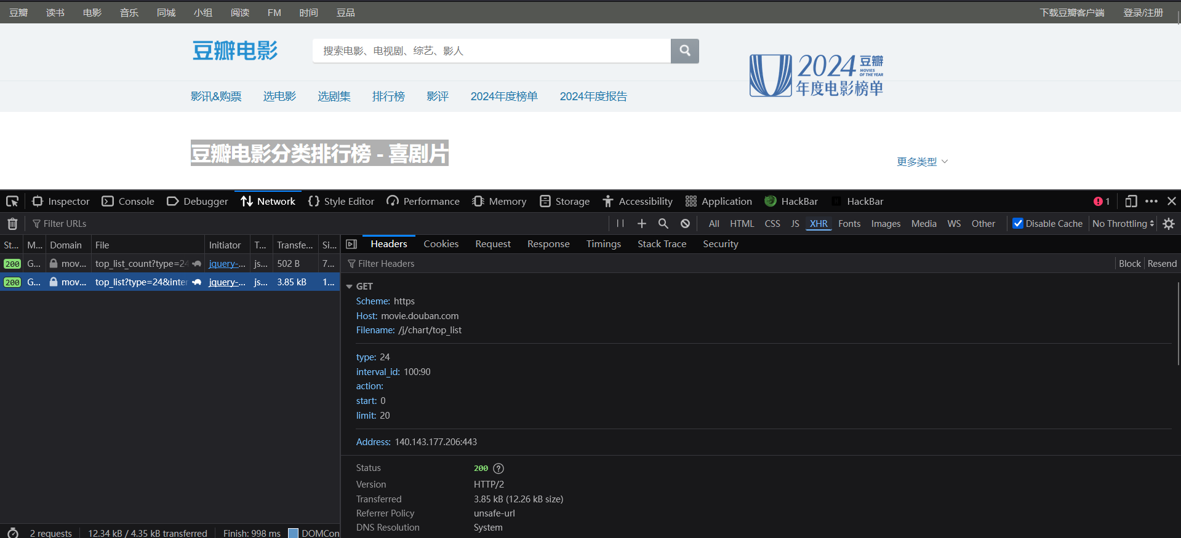The image size is (1181, 538).
Task: Click the Block button
Action: tap(1130, 264)
